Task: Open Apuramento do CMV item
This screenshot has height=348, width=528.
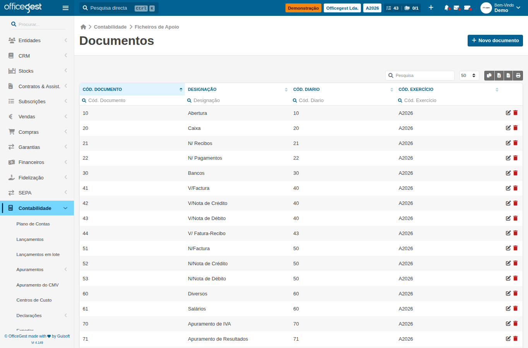Action: [38, 285]
